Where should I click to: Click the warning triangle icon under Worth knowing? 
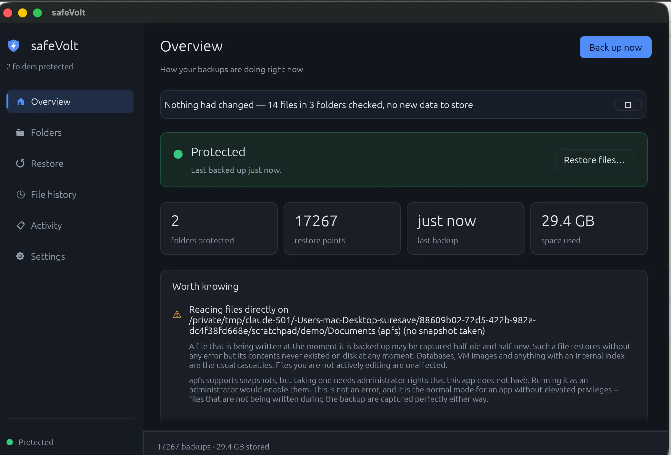tap(177, 314)
